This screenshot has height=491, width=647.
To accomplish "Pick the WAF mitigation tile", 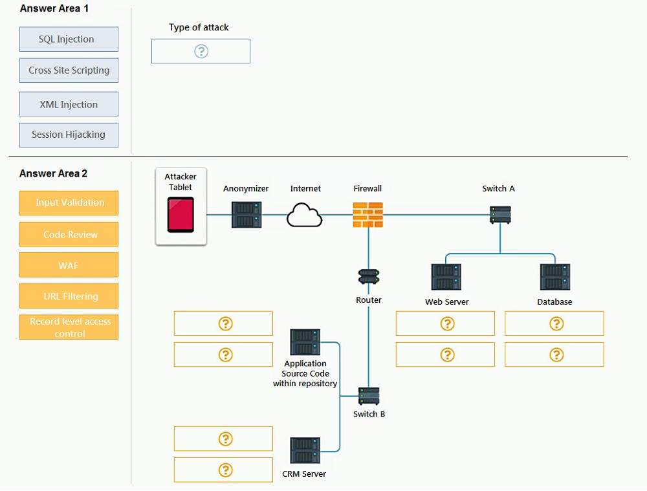I will [x=69, y=265].
